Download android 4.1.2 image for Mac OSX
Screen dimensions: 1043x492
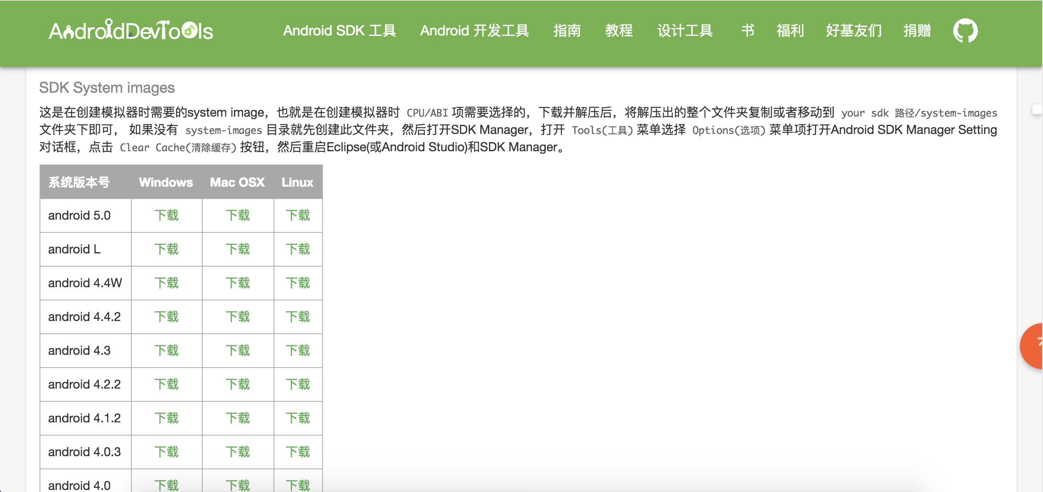point(238,418)
